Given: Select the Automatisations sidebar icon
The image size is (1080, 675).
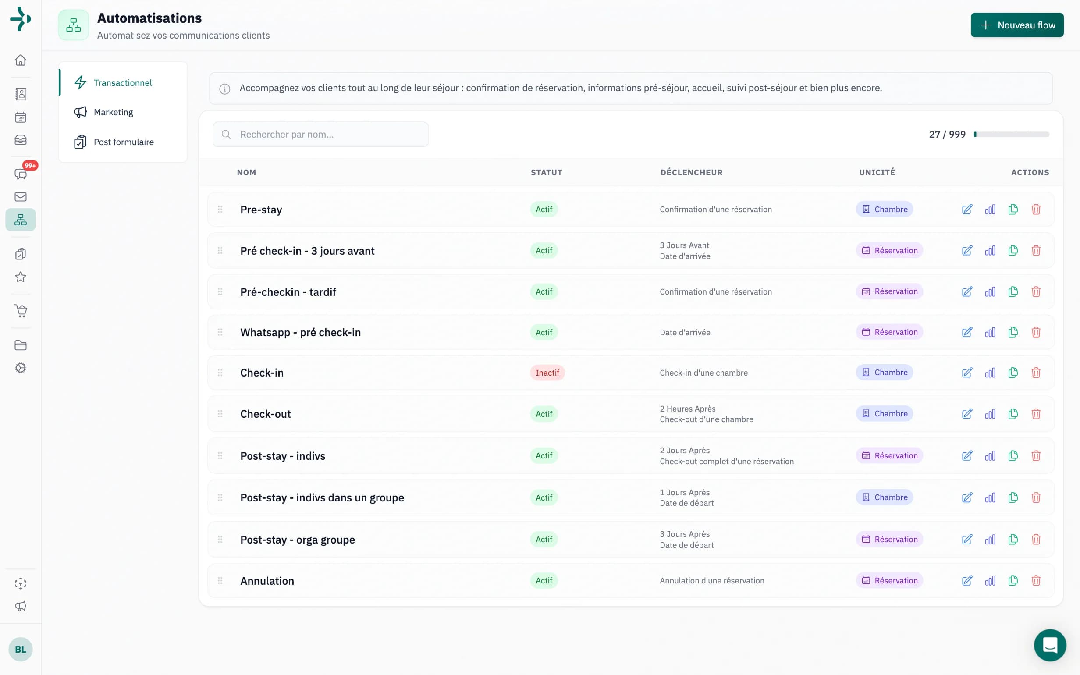Looking at the screenshot, I should click(x=20, y=219).
